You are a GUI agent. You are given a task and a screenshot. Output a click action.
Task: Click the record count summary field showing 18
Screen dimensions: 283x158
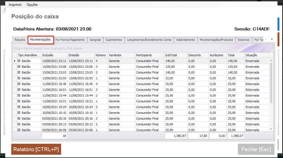pyautogui.click(x=54, y=136)
